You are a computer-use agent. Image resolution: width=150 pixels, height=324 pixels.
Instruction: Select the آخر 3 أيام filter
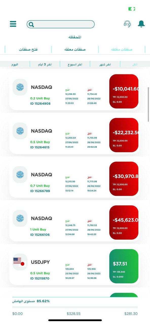click(x=45, y=65)
